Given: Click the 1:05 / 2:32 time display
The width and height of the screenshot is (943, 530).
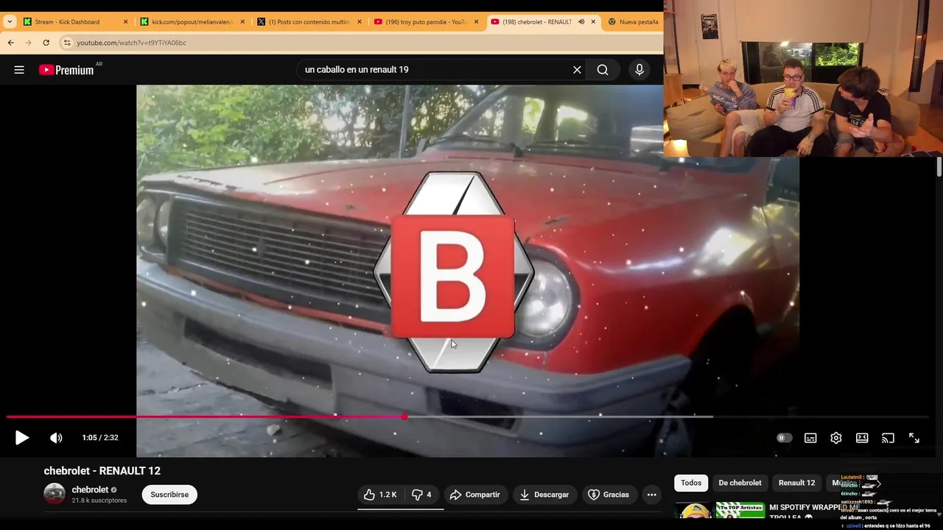Looking at the screenshot, I should [x=100, y=438].
